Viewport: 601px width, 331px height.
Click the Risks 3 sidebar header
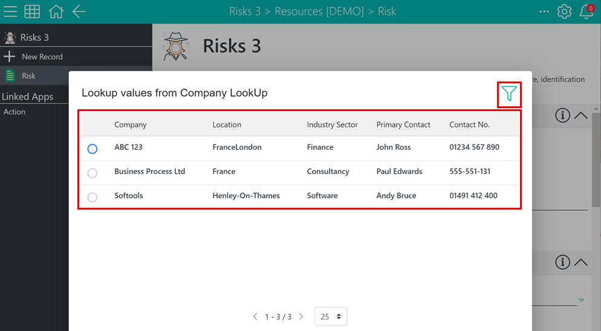pyautogui.click(x=34, y=37)
